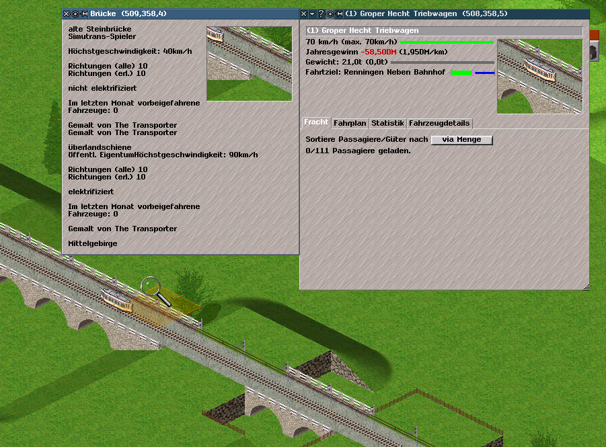Click 'Fahrtziel: Renningen Neben Bahnhof' text
The width and height of the screenshot is (606, 447).
coord(375,72)
